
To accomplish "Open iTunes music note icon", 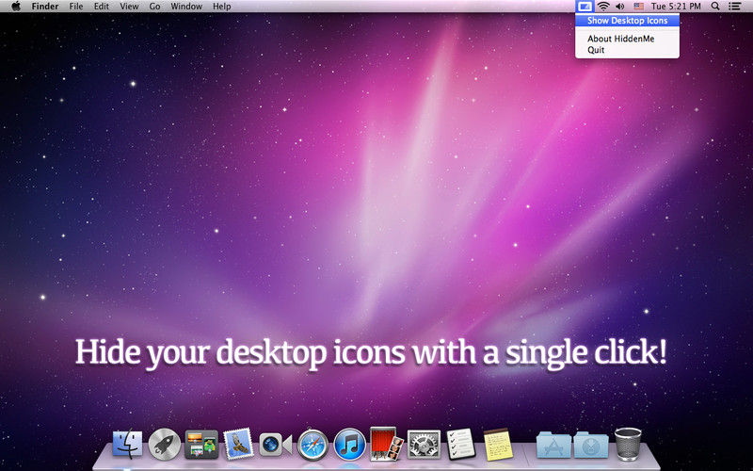I will [349, 444].
